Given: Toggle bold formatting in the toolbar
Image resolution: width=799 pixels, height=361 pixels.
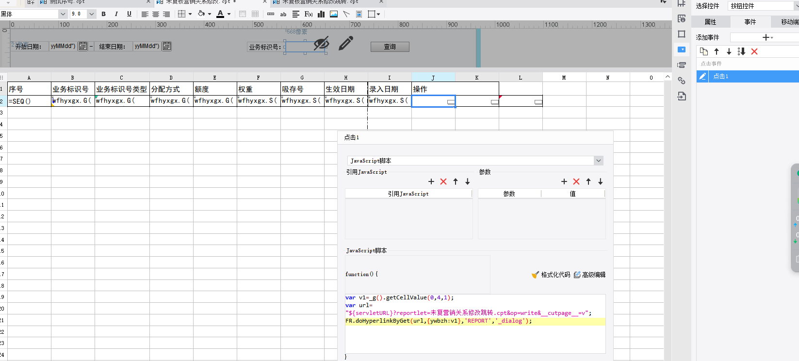Looking at the screenshot, I should pos(103,14).
